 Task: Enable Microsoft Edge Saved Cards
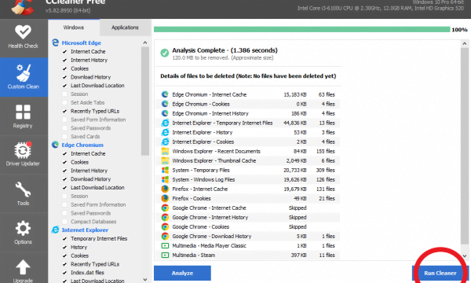point(64,137)
